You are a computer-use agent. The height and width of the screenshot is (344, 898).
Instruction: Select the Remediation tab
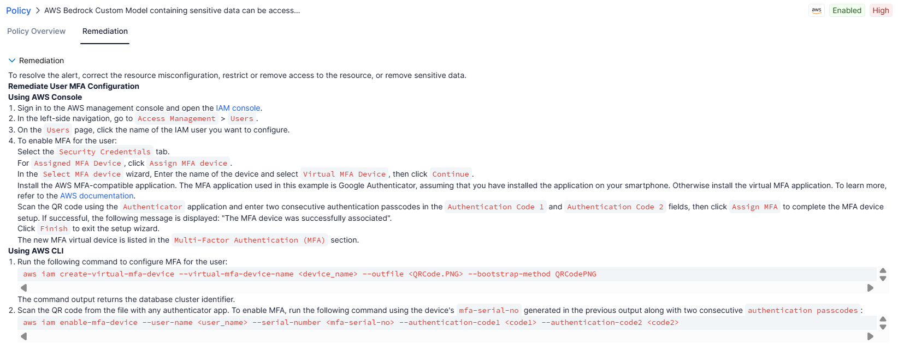(105, 31)
